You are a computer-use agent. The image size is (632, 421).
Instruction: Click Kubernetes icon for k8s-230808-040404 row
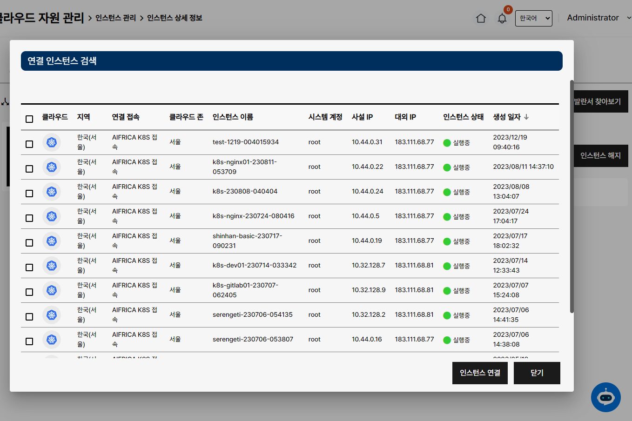coord(52,192)
